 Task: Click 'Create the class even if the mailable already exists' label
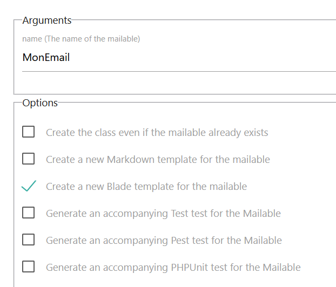click(157, 133)
